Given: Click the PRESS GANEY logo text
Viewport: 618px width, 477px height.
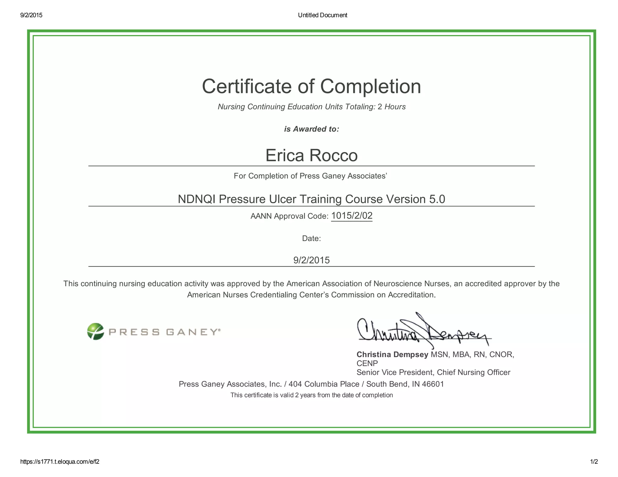Looking at the screenshot, I should (x=164, y=332).
